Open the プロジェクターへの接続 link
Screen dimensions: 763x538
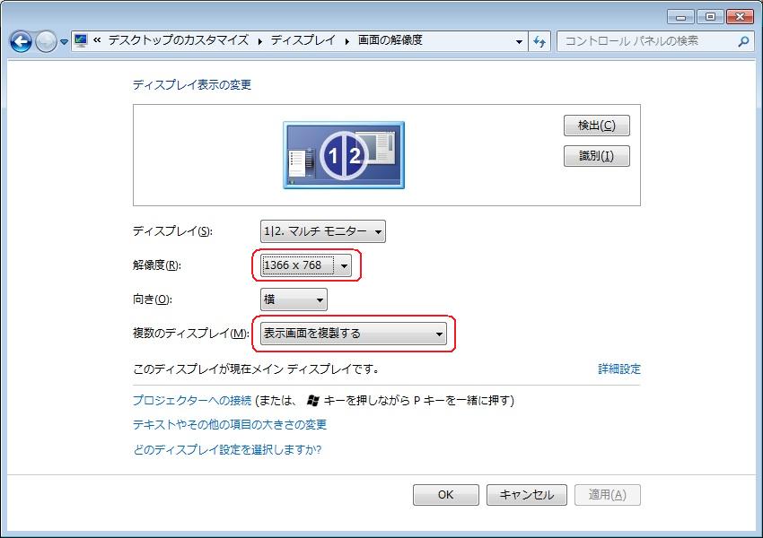point(192,400)
